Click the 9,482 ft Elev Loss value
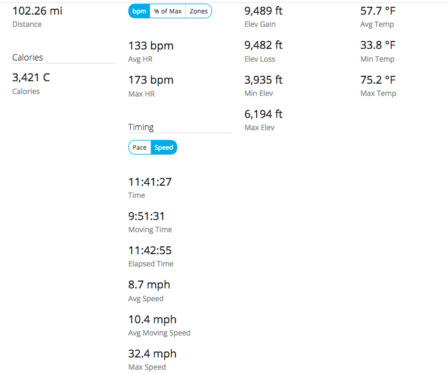448x374 pixels. (263, 45)
